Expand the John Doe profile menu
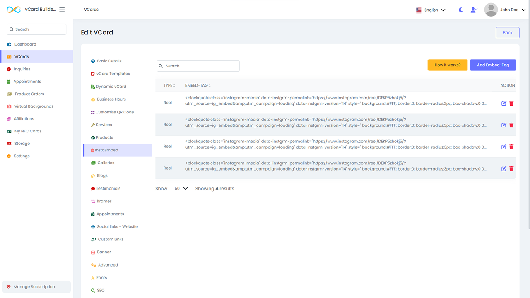 coord(505,10)
